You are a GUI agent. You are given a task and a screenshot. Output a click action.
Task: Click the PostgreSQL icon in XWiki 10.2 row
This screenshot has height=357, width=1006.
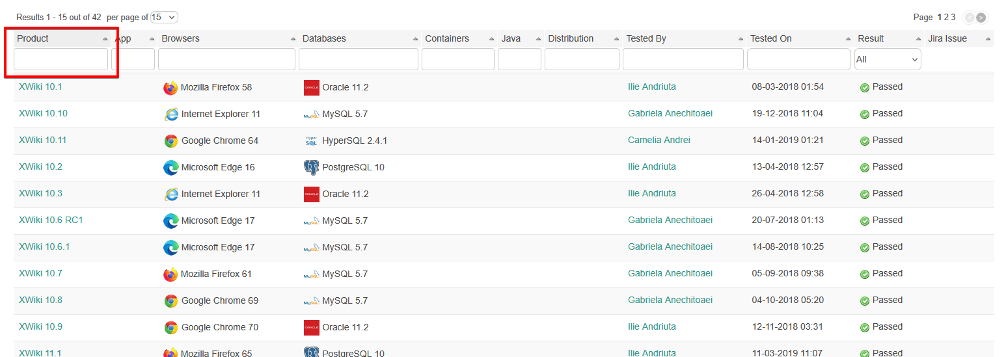[x=312, y=168]
